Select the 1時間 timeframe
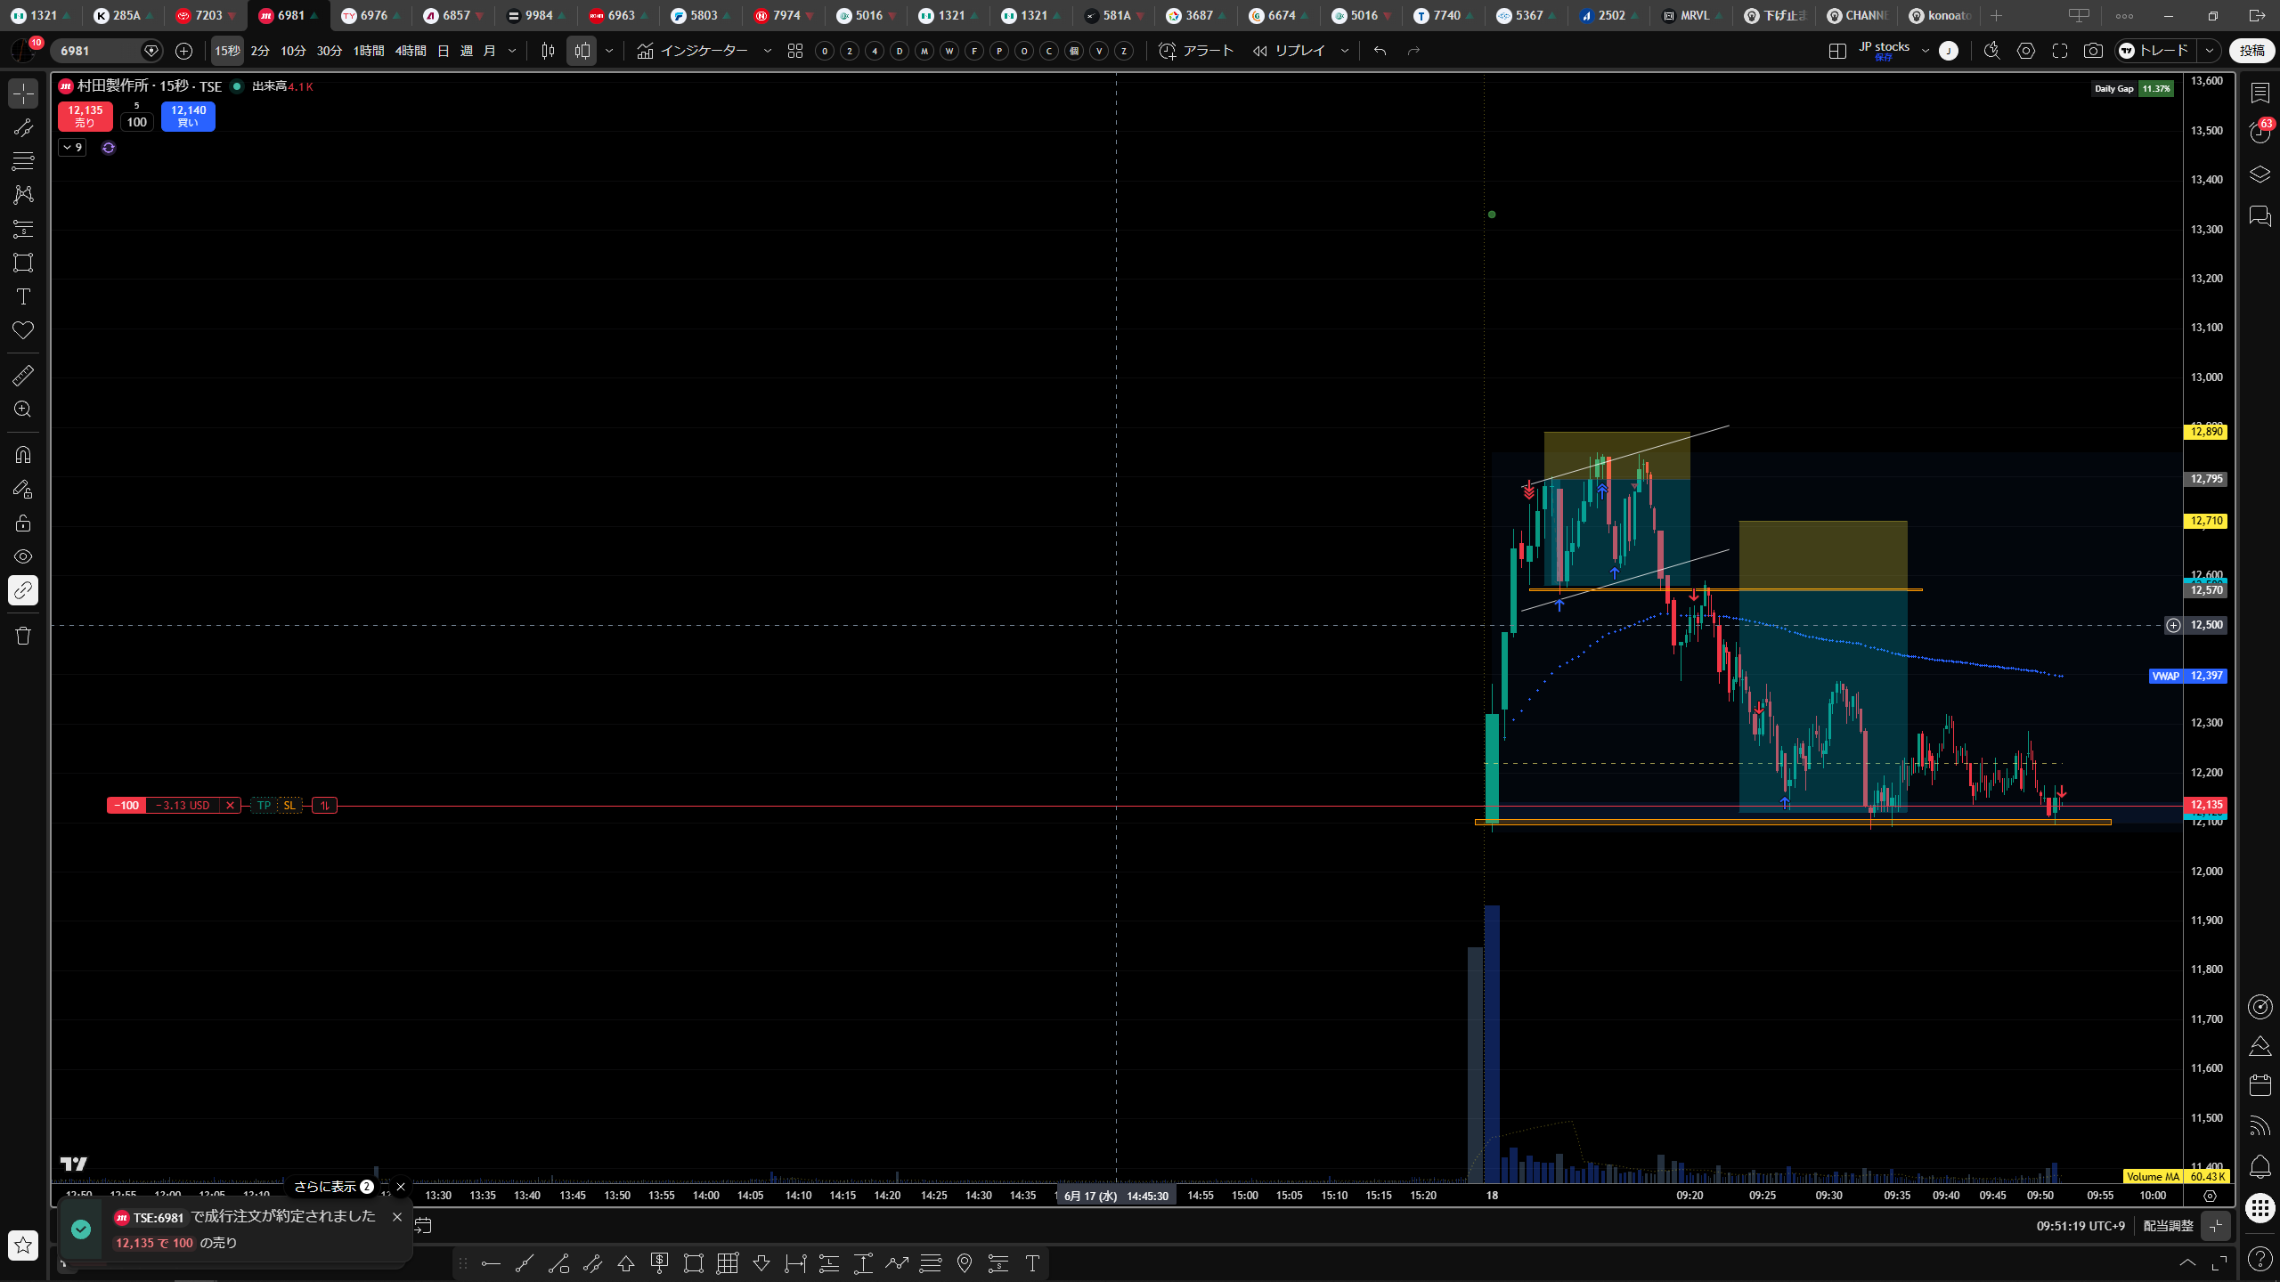Screen dimensions: 2280x1282 pos(369,51)
